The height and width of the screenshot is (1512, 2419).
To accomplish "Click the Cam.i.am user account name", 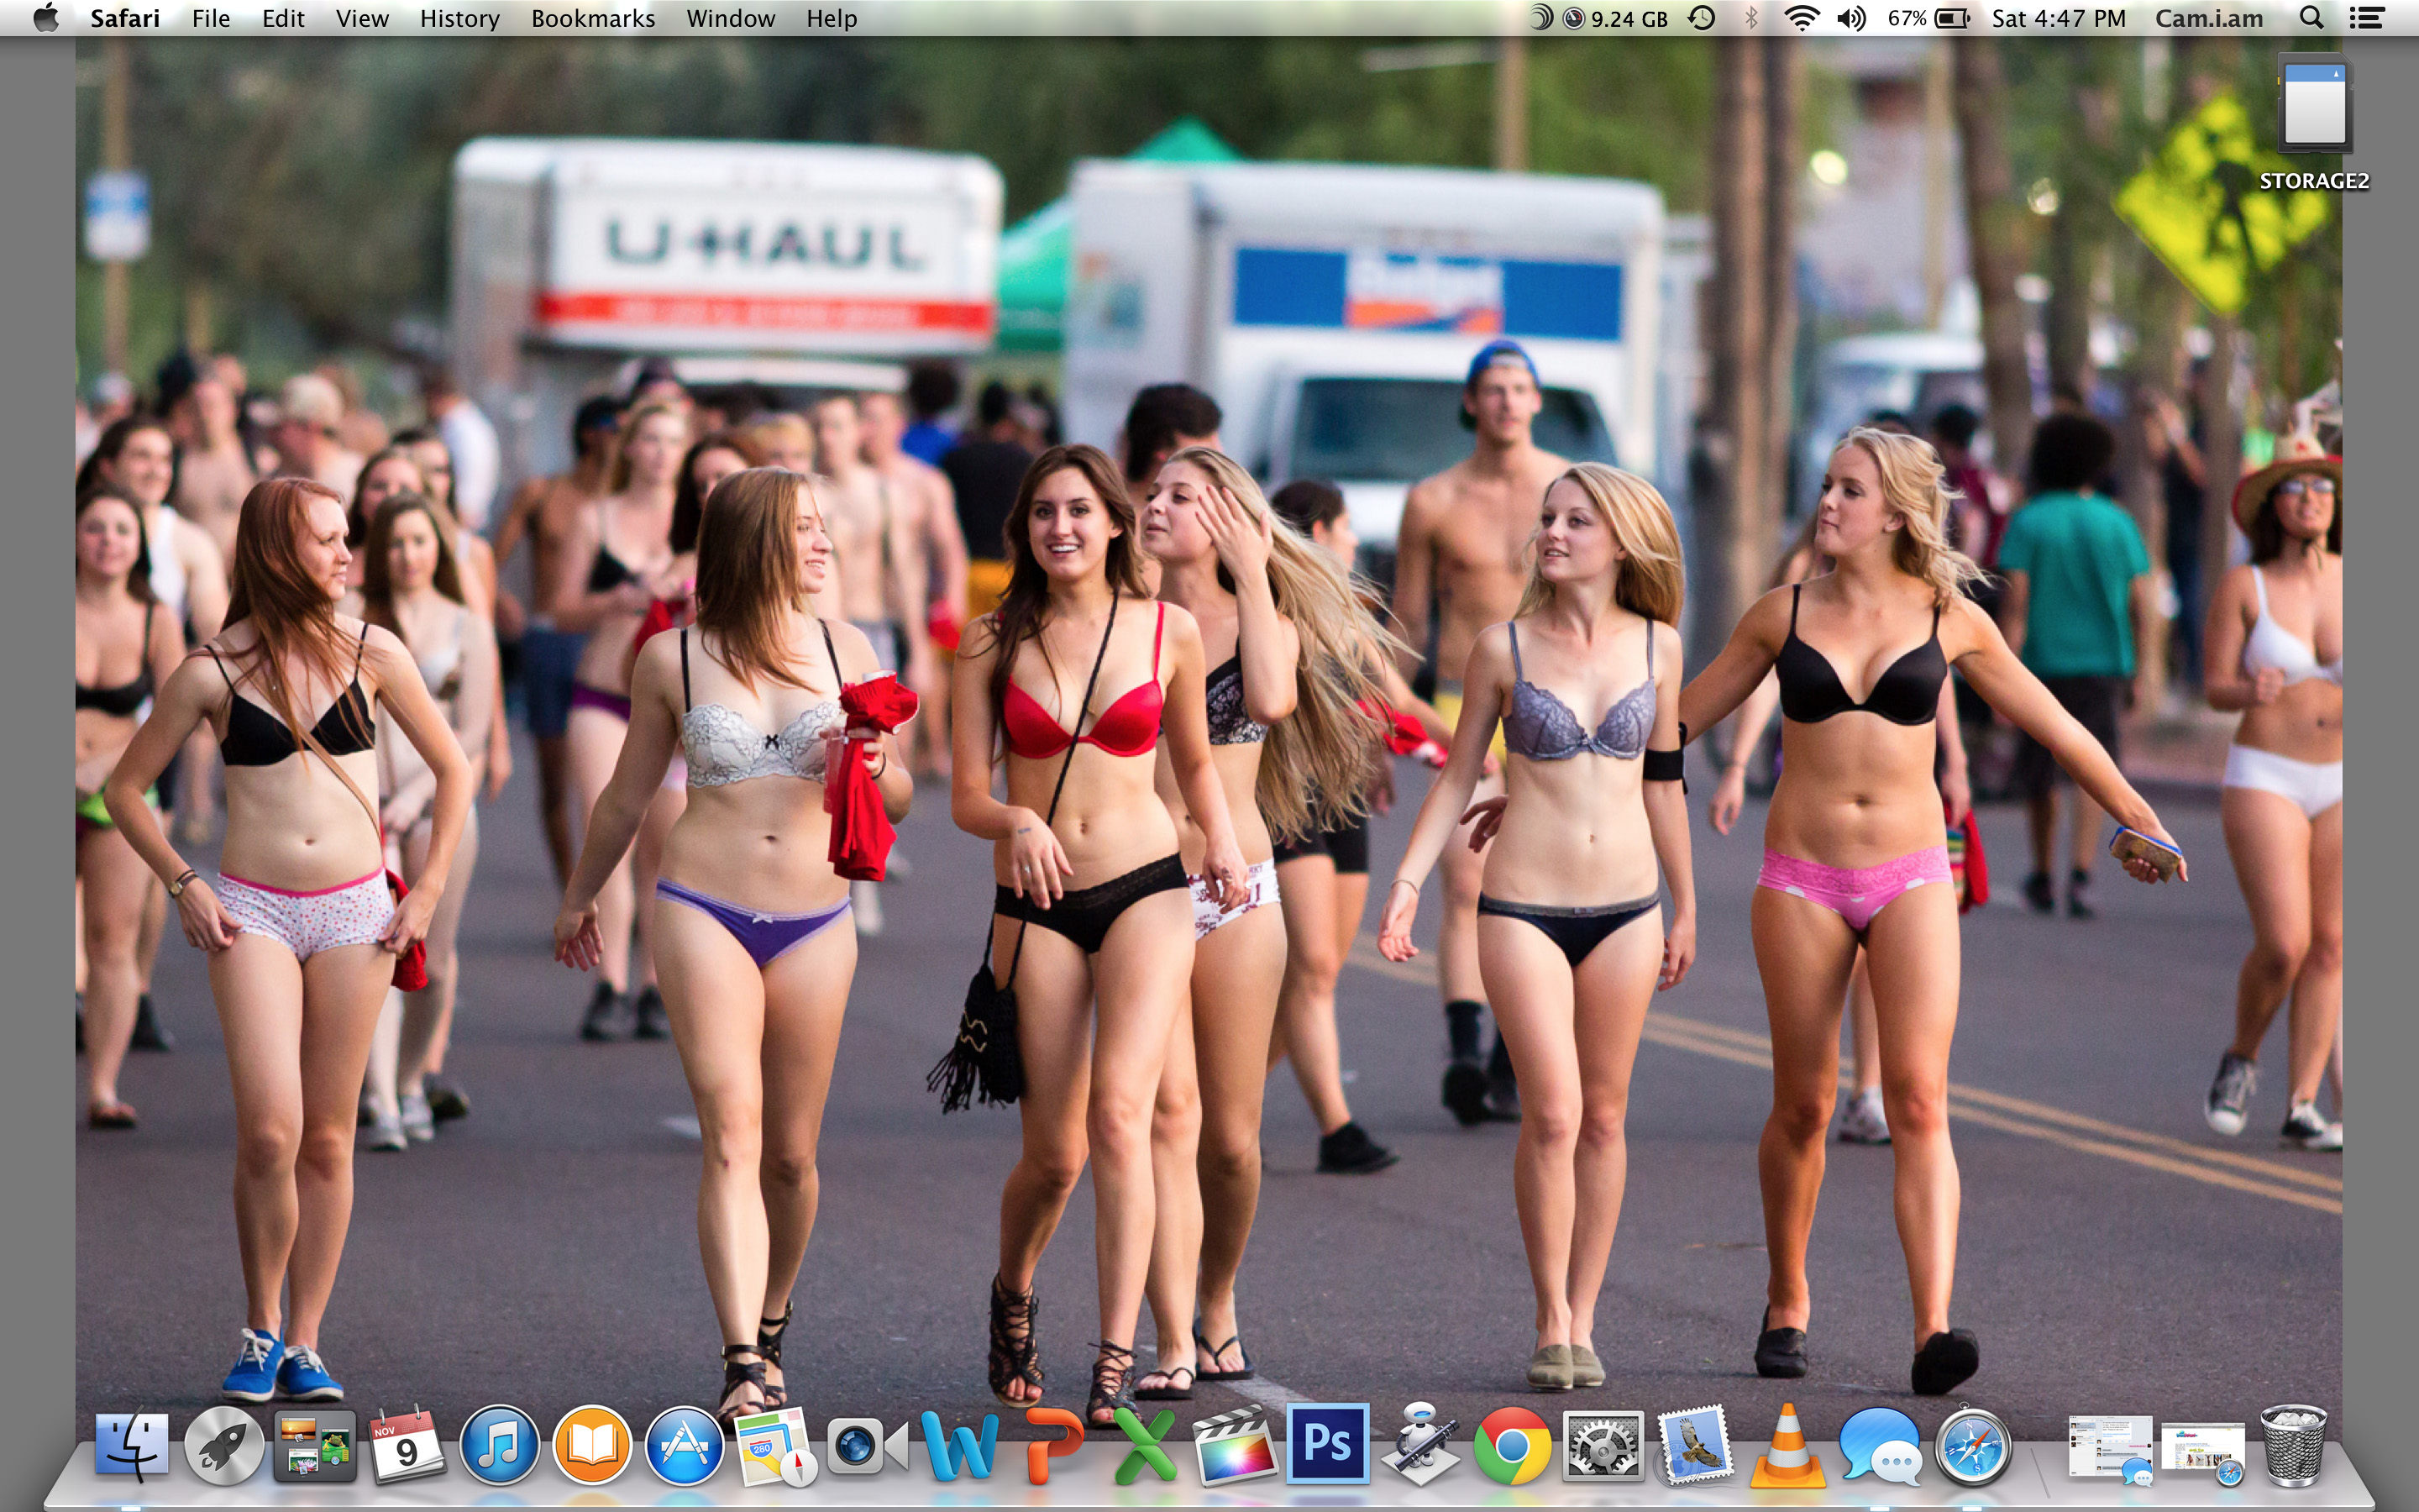I will coord(2208,18).
